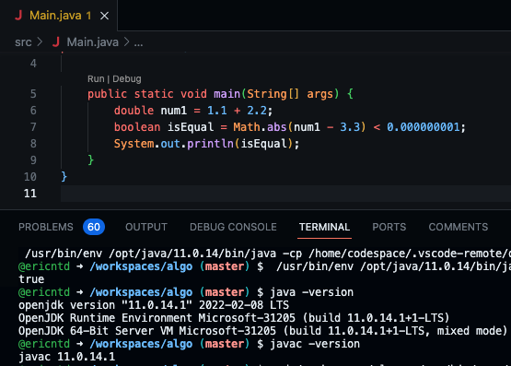Click the OpenJDK Runtime Environment output line

tap(234, 318)
